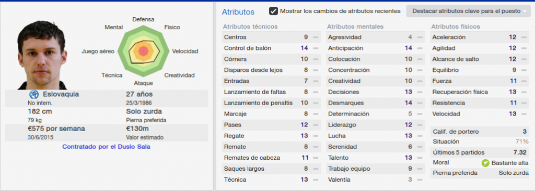535x191 pixels.
Task: Click the Atributos técnicos column header
Action: click(250, 27)
